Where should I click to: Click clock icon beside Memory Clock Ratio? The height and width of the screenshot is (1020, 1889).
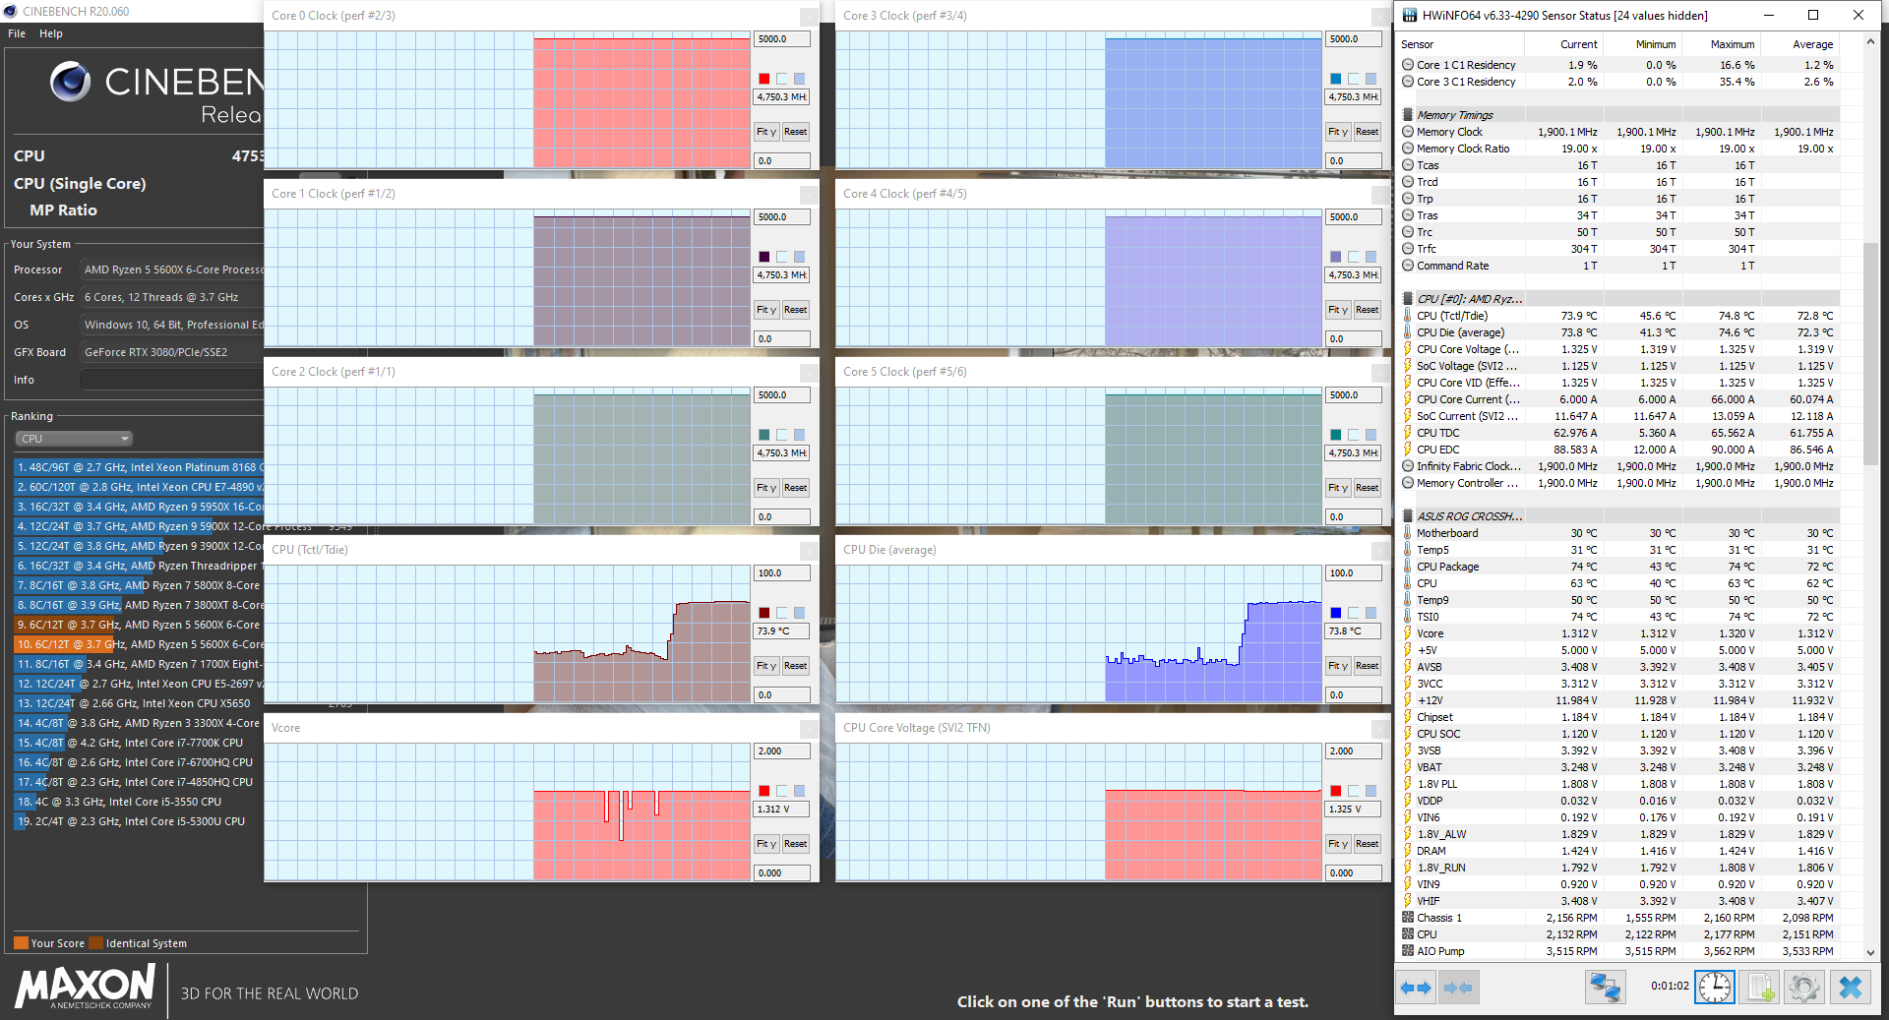point(1408,149)
